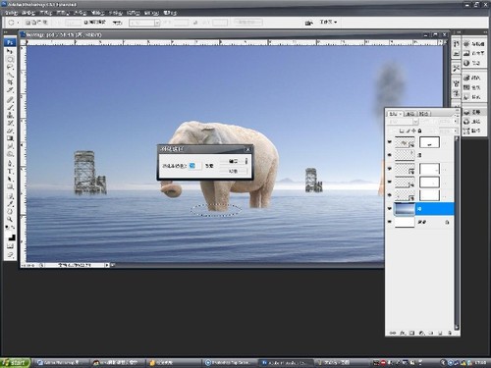Select the Horizontal Type tool
The height and width of the screenshot is (368, 491).
click(10, 171)
